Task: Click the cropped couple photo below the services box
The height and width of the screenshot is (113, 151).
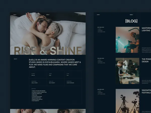Action: pos(48,111)
